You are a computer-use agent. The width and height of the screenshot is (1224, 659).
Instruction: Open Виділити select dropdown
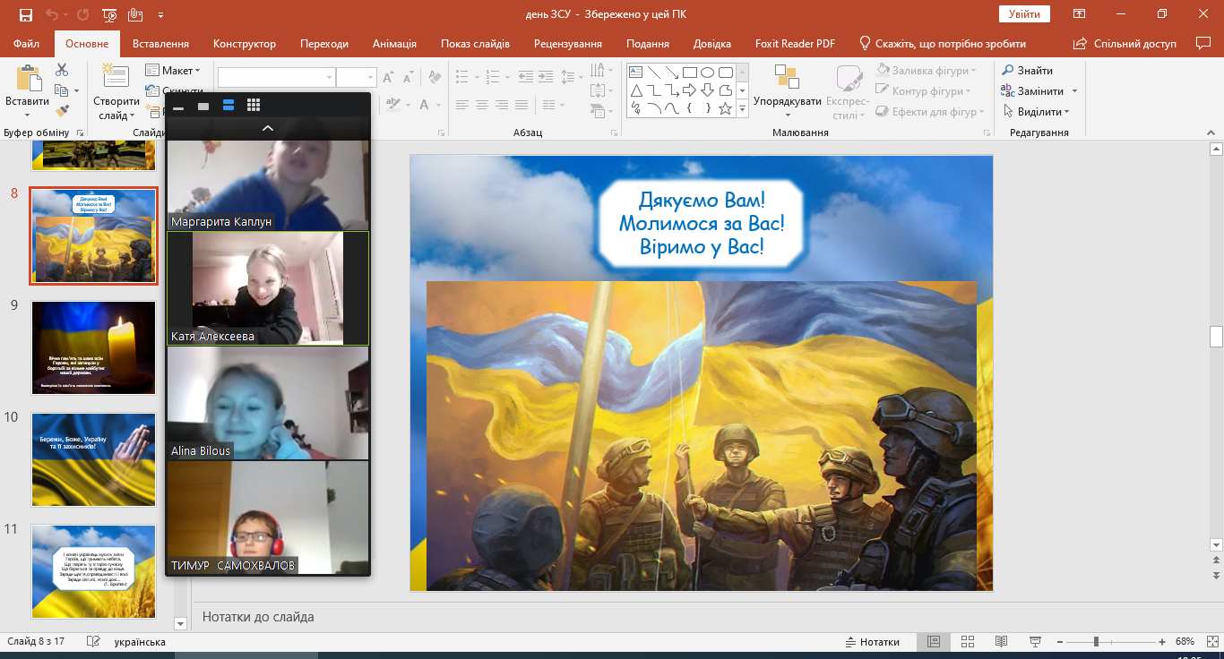tap(1036, 112)
